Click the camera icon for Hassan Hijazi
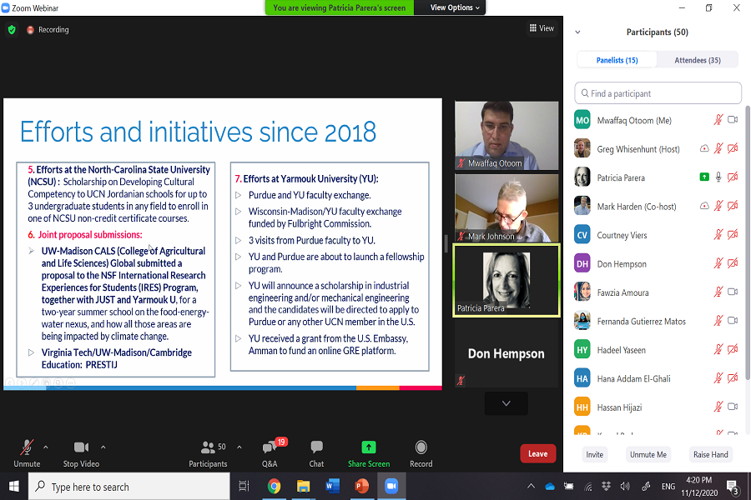 733,407
